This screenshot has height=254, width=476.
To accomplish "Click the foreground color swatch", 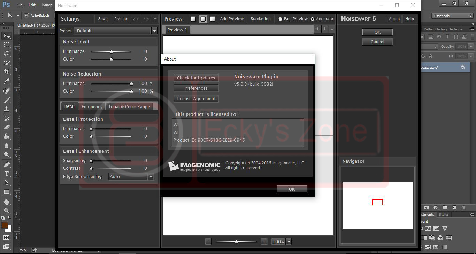I will (x=5, y=225).
